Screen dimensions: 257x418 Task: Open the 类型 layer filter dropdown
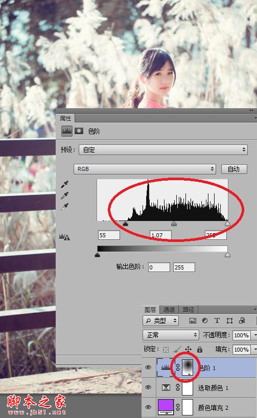[160, 321]
